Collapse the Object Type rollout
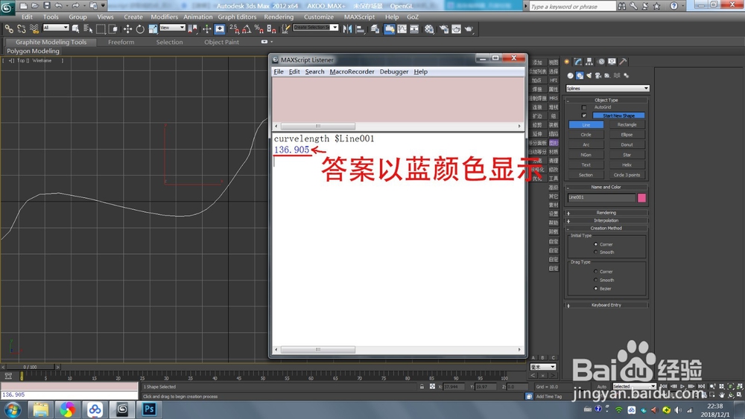This screenshot has width=745, height=419. [x=606, y=100]
